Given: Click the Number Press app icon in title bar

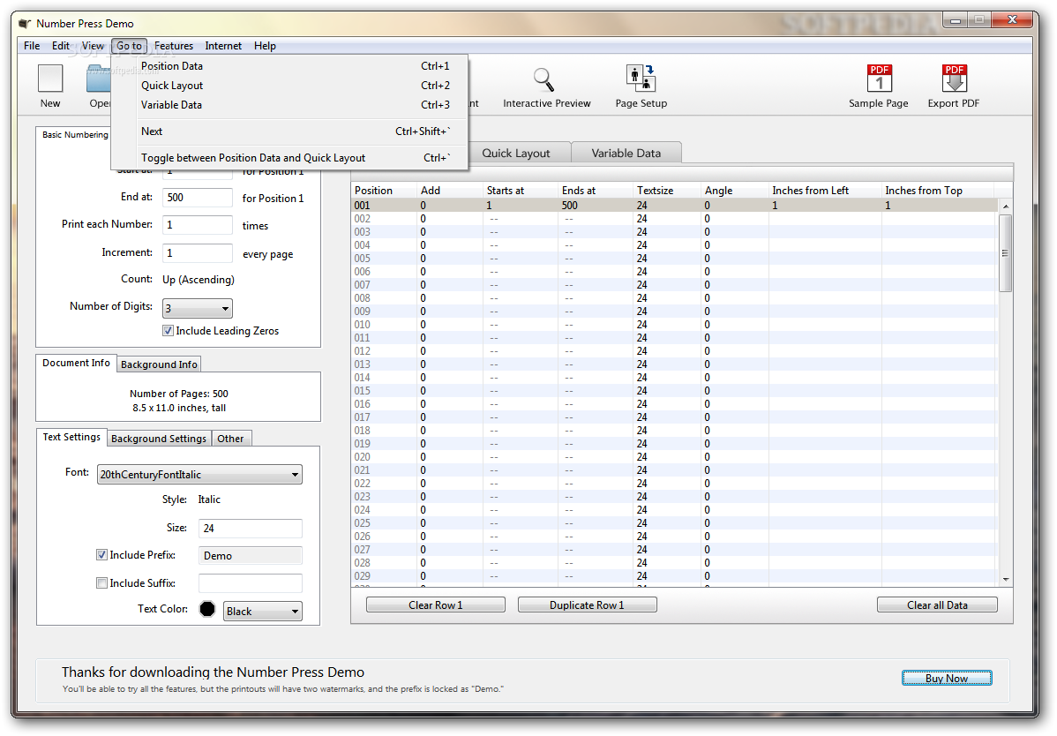Looking at the screenshot, I should [x=25, y=24].
